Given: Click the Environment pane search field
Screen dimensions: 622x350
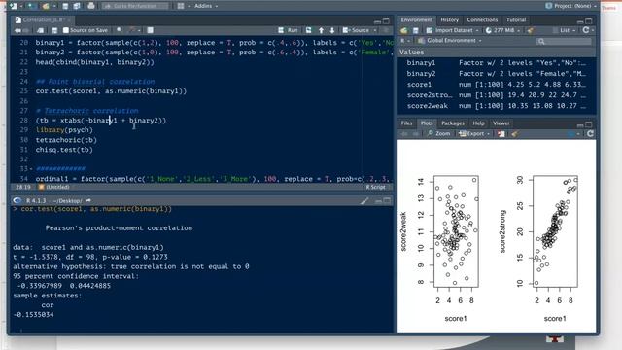Looking at the screenshot, I should [x=564, y=41].
